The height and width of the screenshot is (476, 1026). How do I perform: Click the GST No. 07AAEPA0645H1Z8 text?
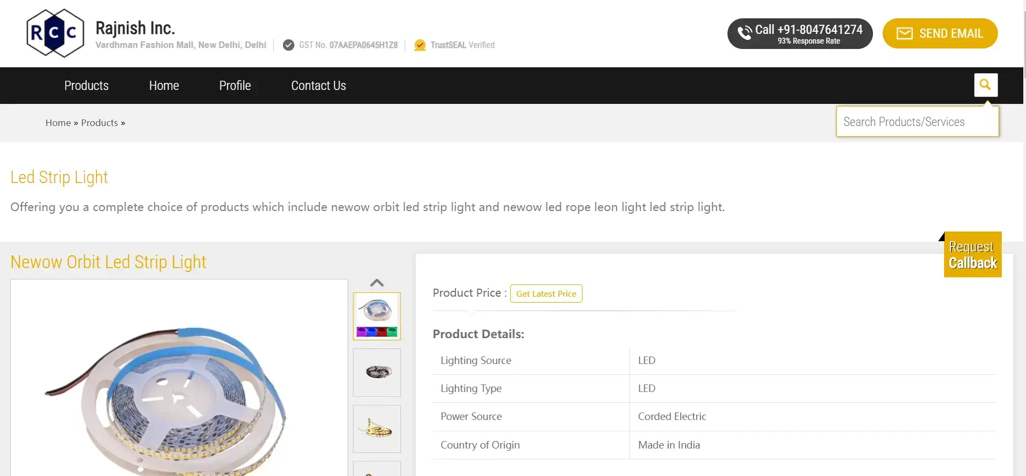click(x=348, y=45)
